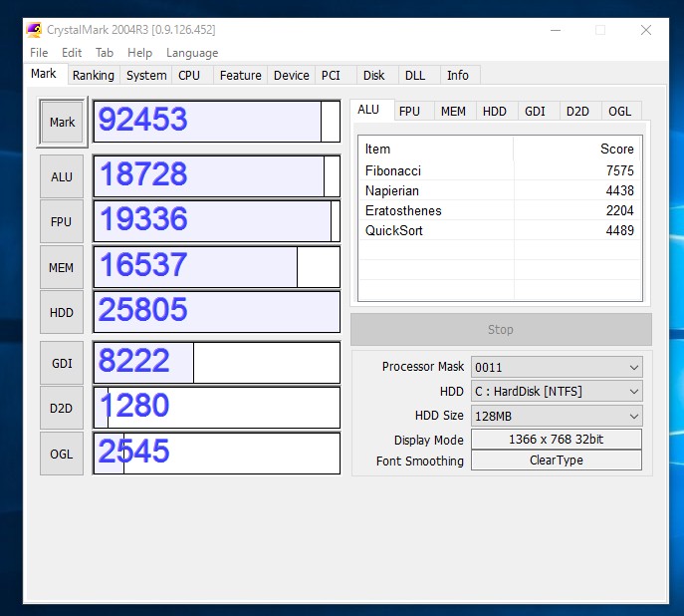Click the Fibonacci score 7575

point(620,170)
